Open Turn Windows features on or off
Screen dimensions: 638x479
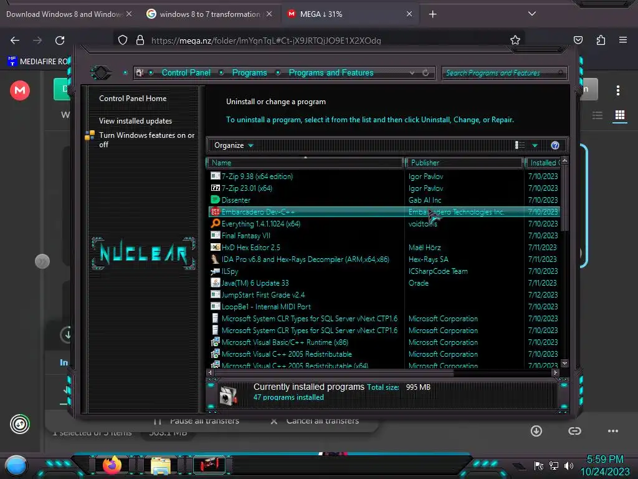pyautogui.click(x=146, y=140)
